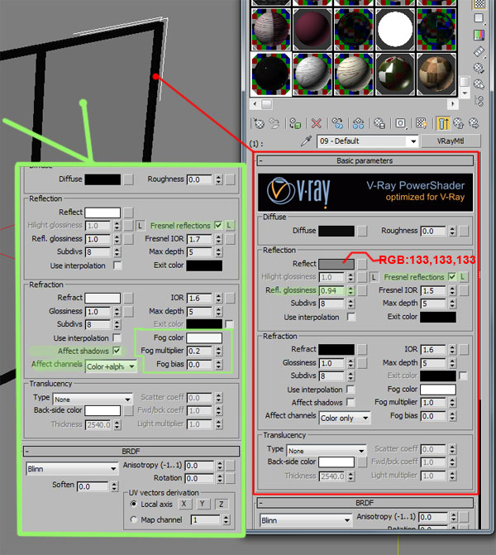Click the Go to Parent icon
This screenshot has height=555, width=496.
[459, 123]
